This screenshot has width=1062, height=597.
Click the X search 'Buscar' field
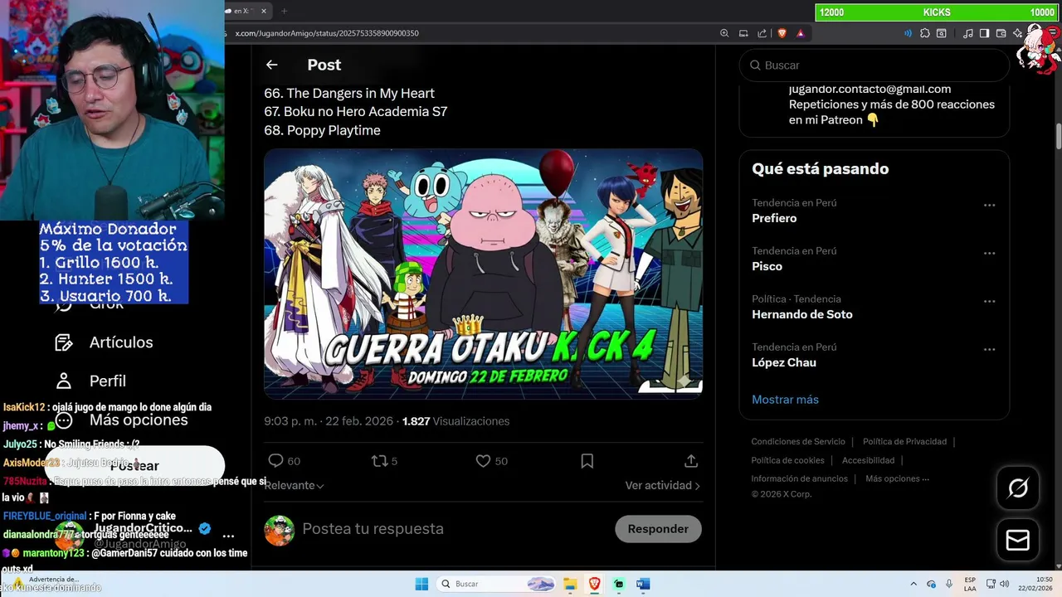tap(874, 65)
